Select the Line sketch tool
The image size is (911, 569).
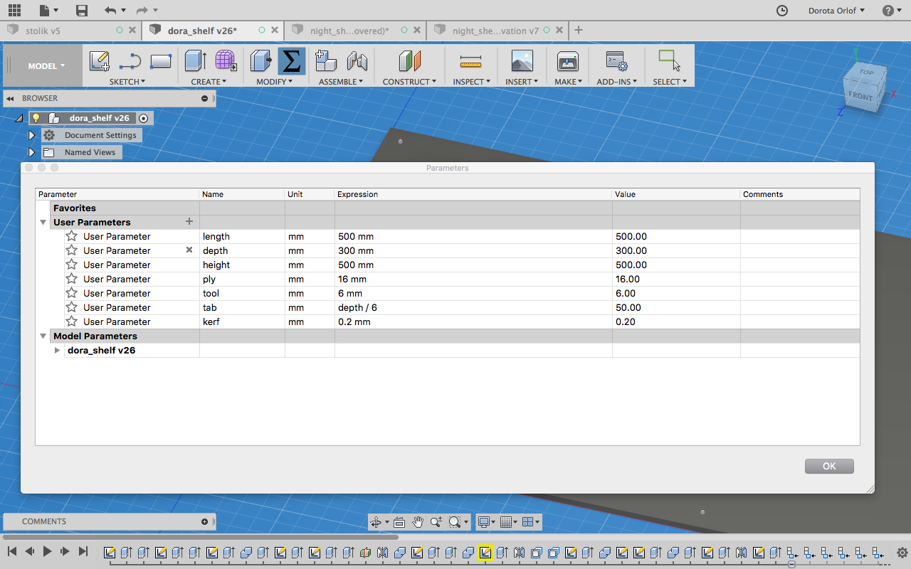pyautogui.click(x=130, y=61)
